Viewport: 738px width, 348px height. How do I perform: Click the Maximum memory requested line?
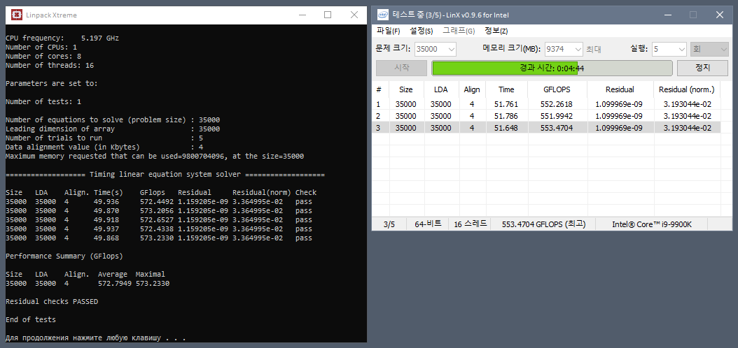(155, 157)
